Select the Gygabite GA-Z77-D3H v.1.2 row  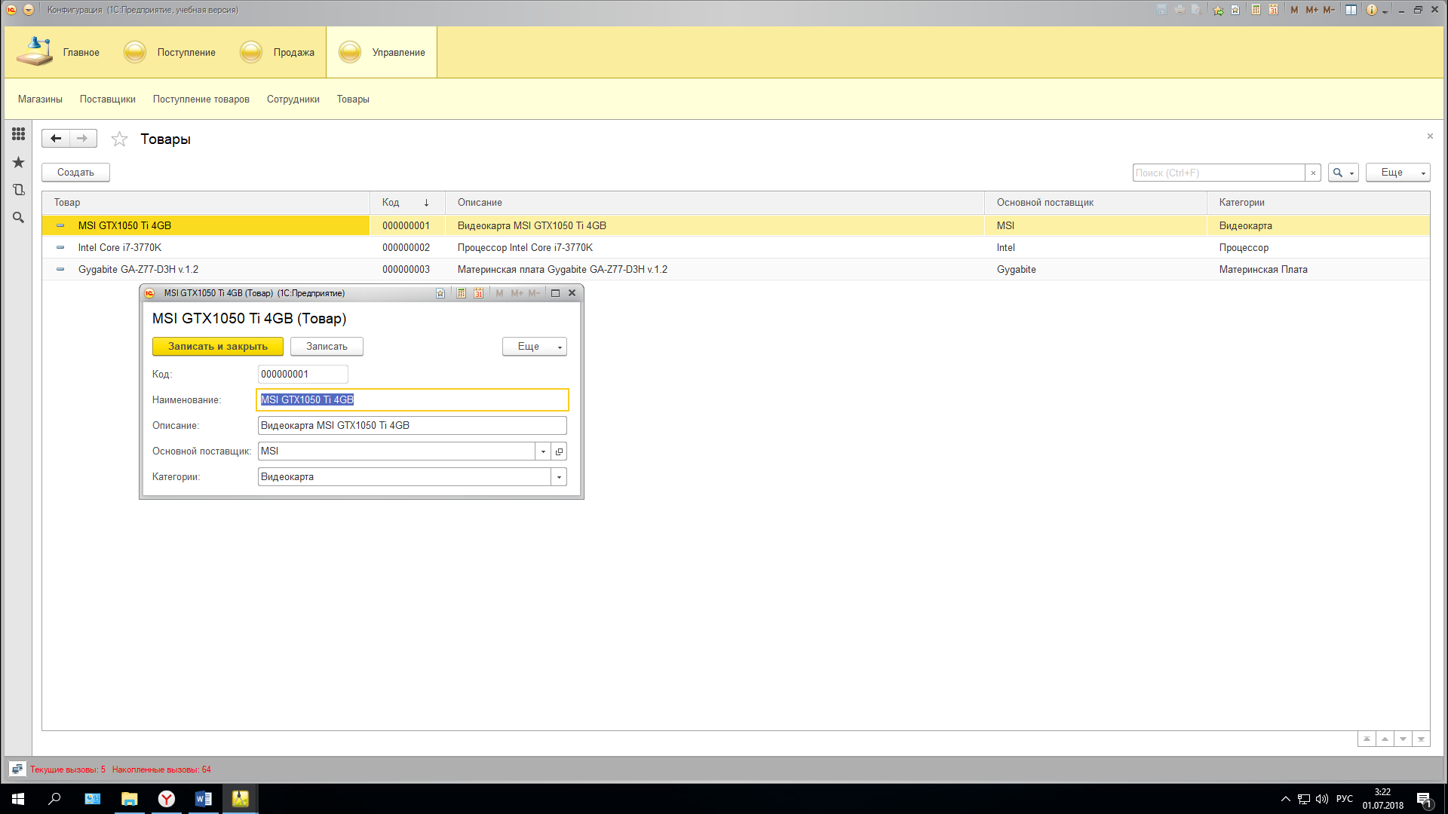coord(736,269)
